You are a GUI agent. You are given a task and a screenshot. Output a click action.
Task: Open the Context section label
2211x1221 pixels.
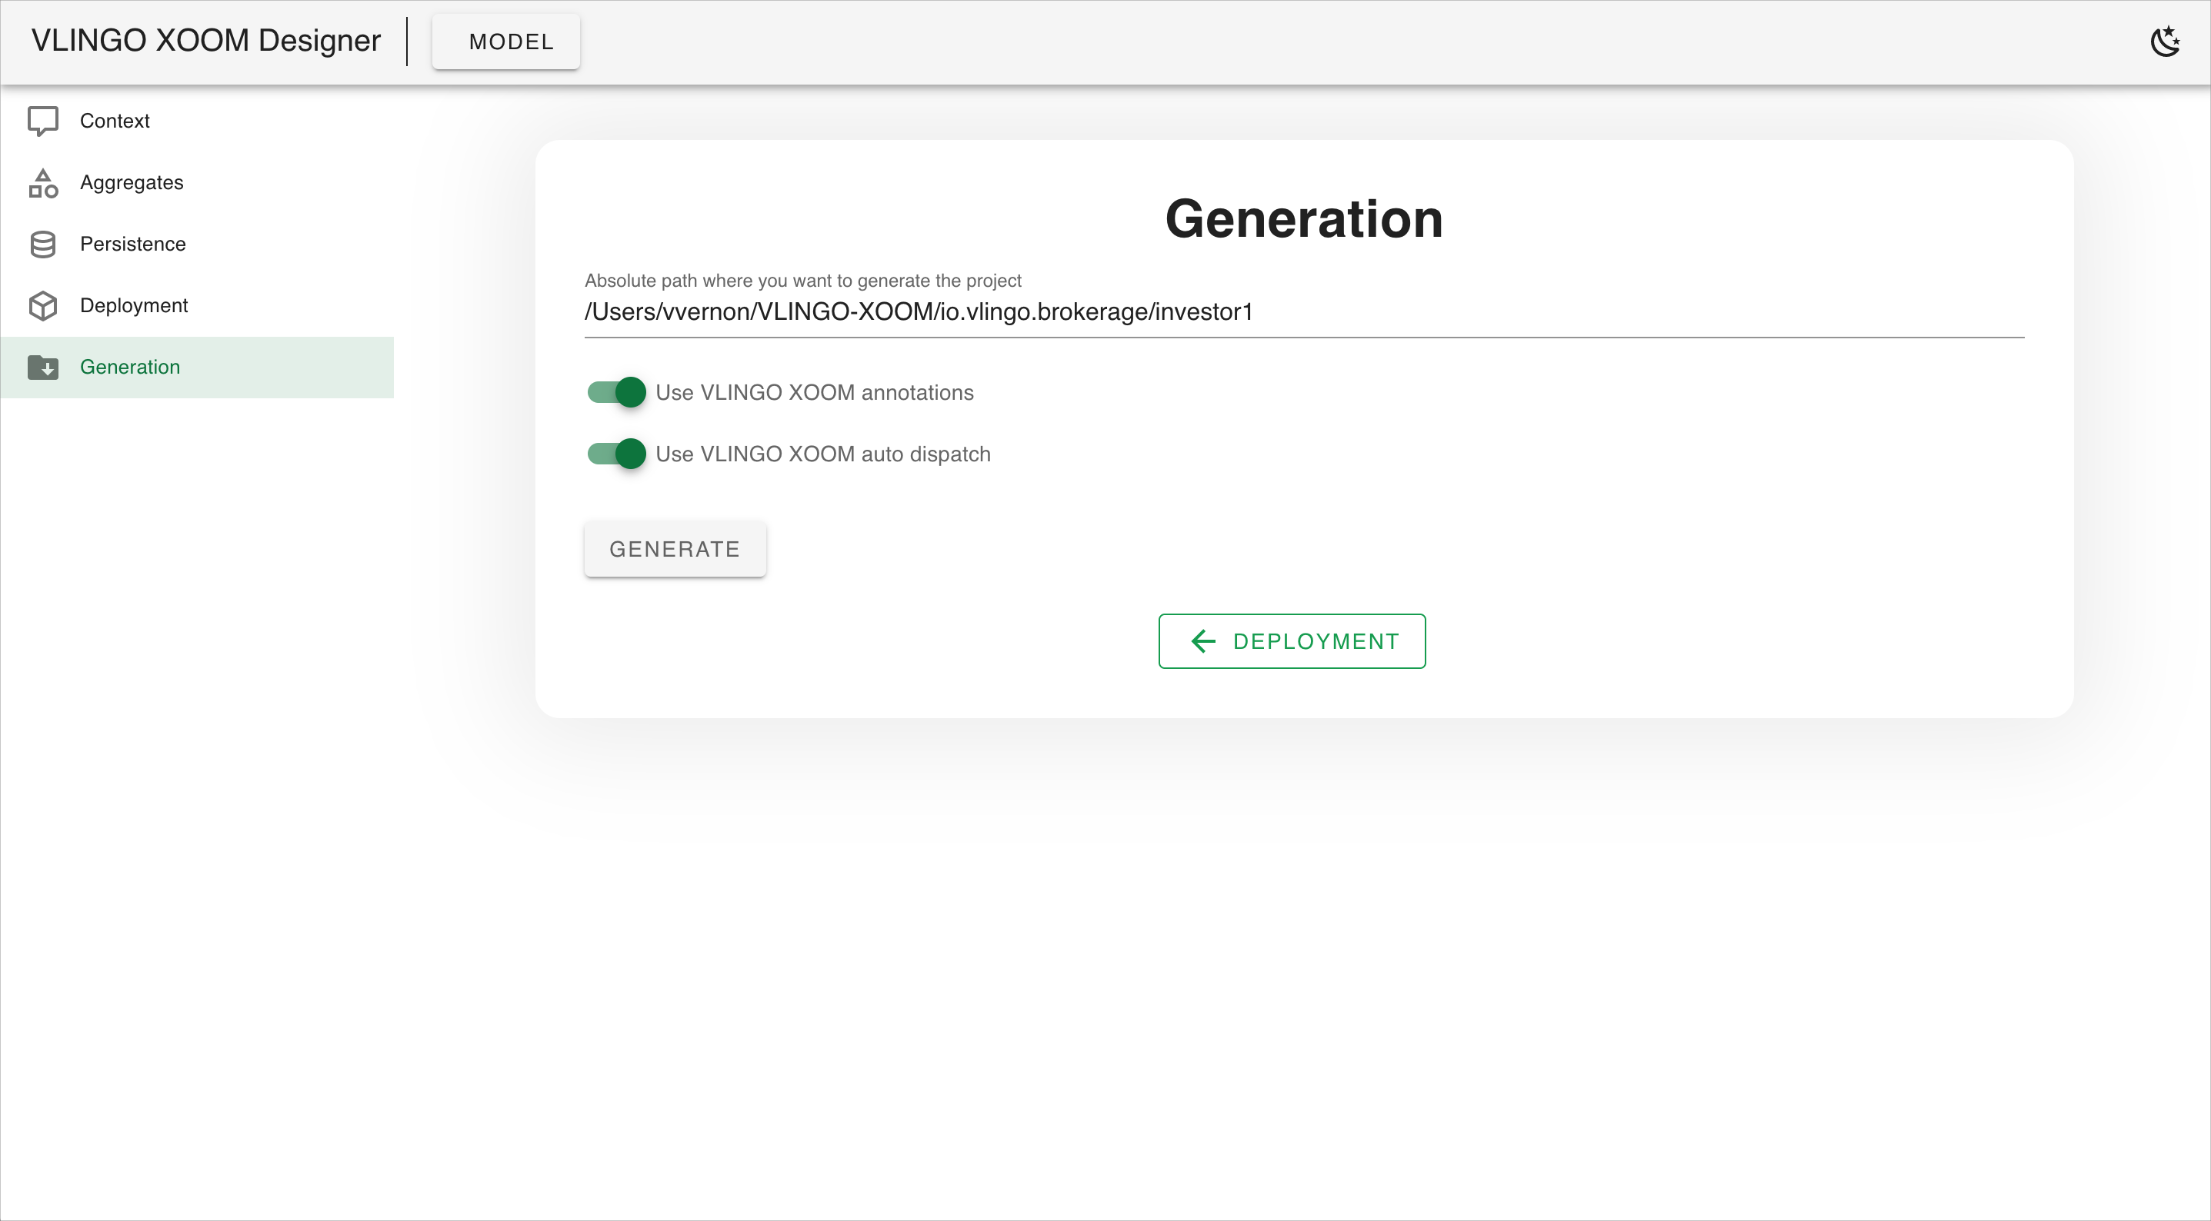coord(115,121)
